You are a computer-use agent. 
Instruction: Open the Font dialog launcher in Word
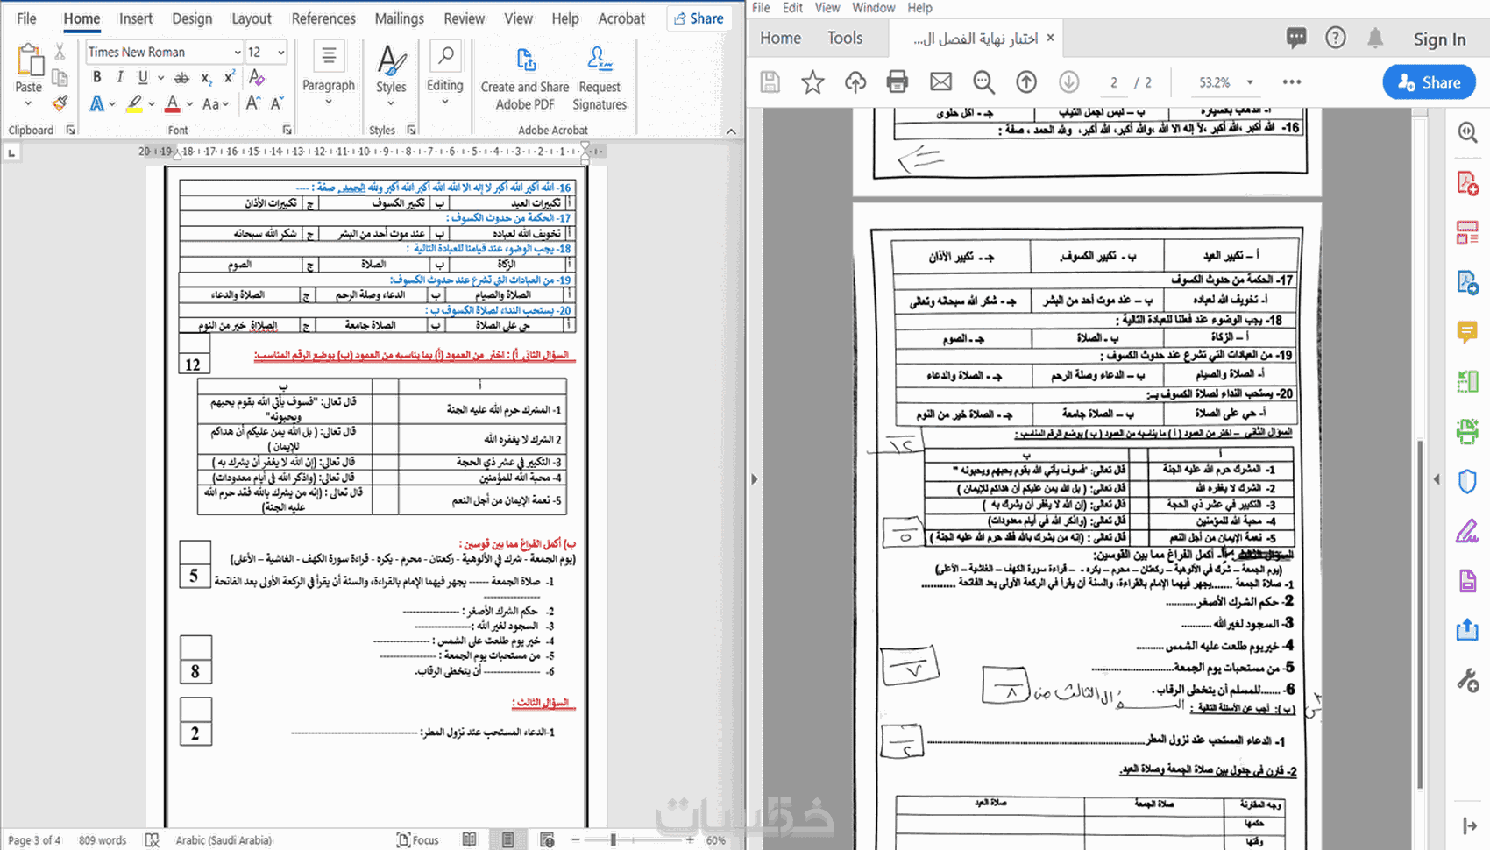[287, 130]
